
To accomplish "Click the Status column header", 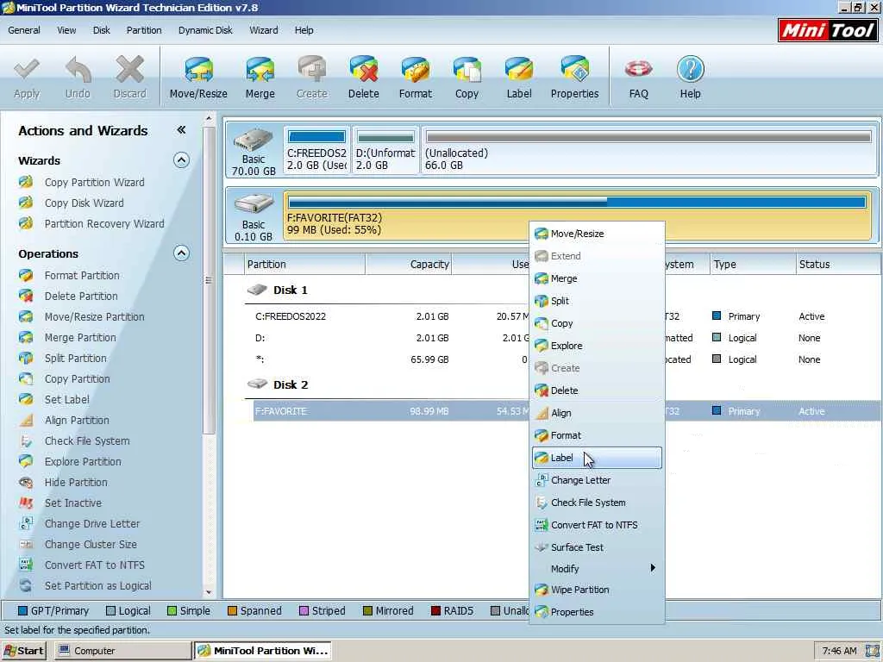I will pyautogui.click(x=837, y=264).
